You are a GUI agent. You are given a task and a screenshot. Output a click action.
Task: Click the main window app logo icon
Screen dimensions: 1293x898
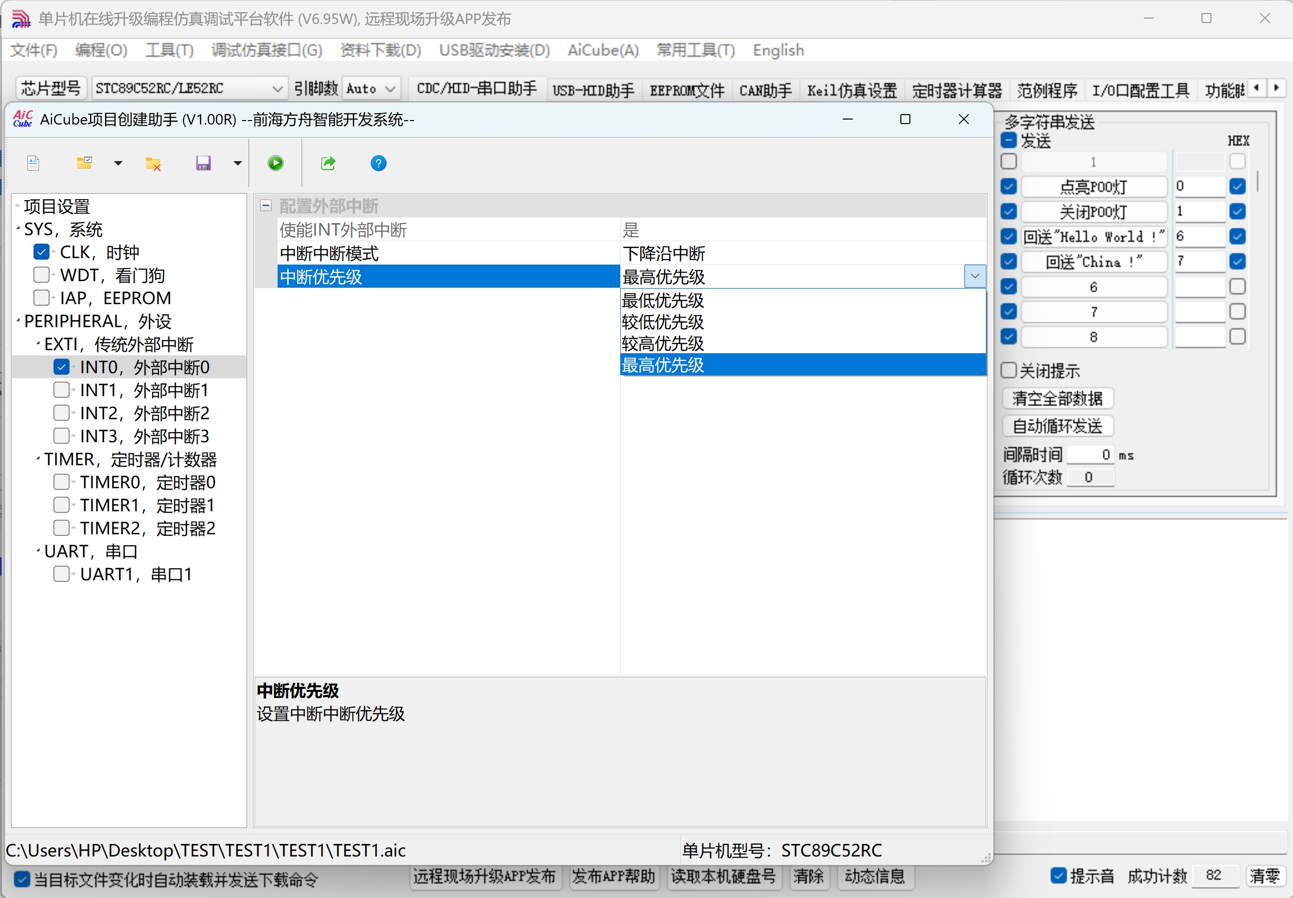(21, 19)
